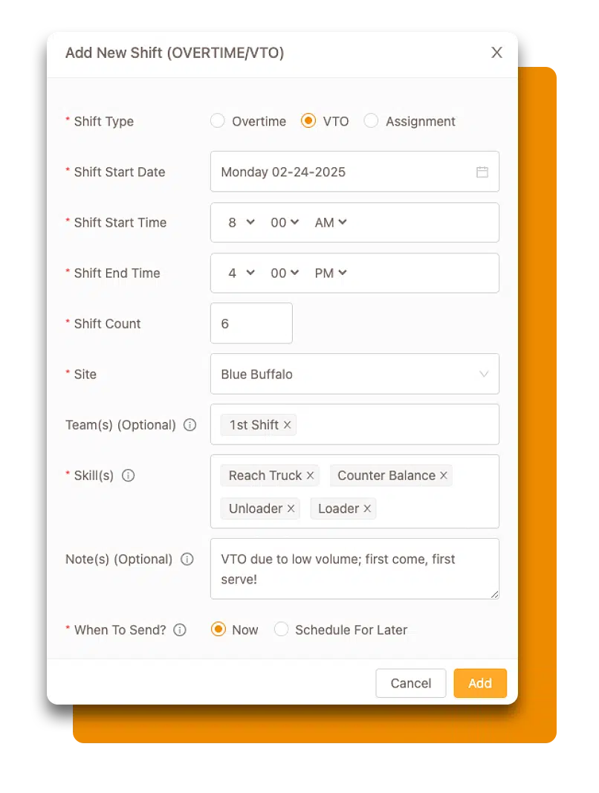
Task: Click the Shift Count input field
Action: pos(251,323)
